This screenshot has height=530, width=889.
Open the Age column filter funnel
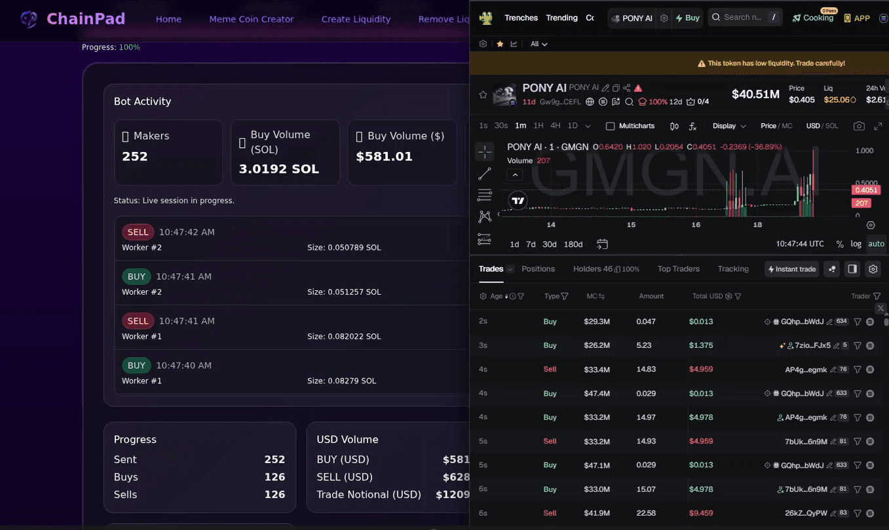tap(521, 296)
